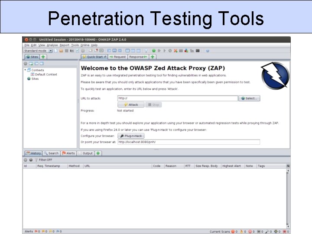The image size is (312, 234).
Task: Open the Edit menu
Action: click(34, 45)
